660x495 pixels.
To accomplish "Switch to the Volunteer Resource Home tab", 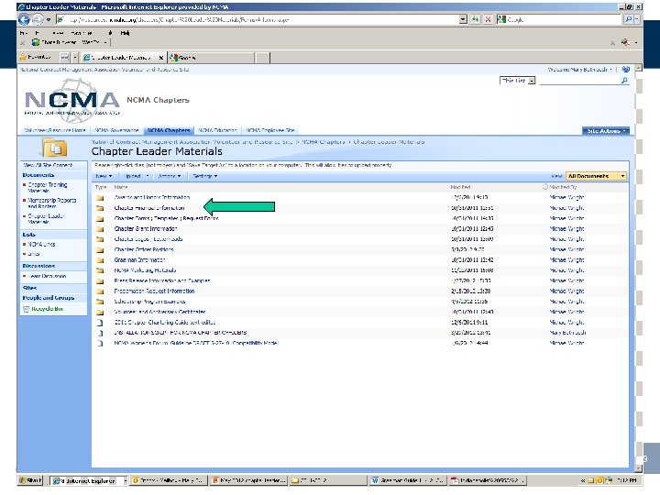I will [x=54, y=130].
